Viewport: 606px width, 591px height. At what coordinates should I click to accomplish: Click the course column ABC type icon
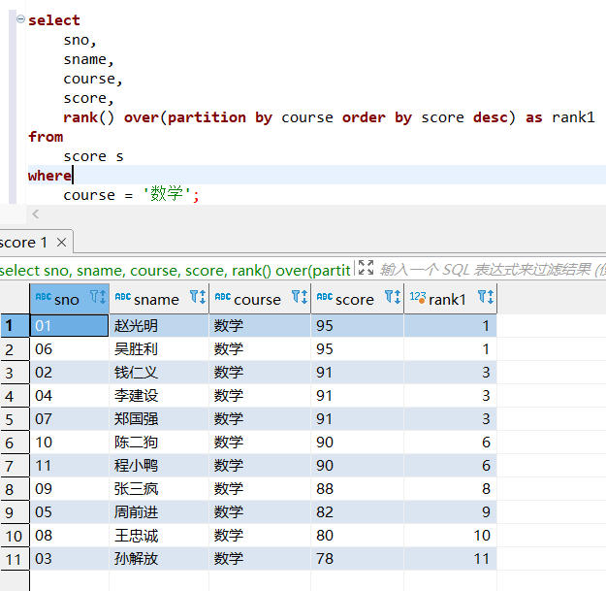pos(223,297)
